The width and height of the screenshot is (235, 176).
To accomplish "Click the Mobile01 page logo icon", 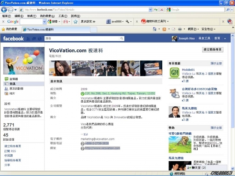I will [x=174, y=73].
